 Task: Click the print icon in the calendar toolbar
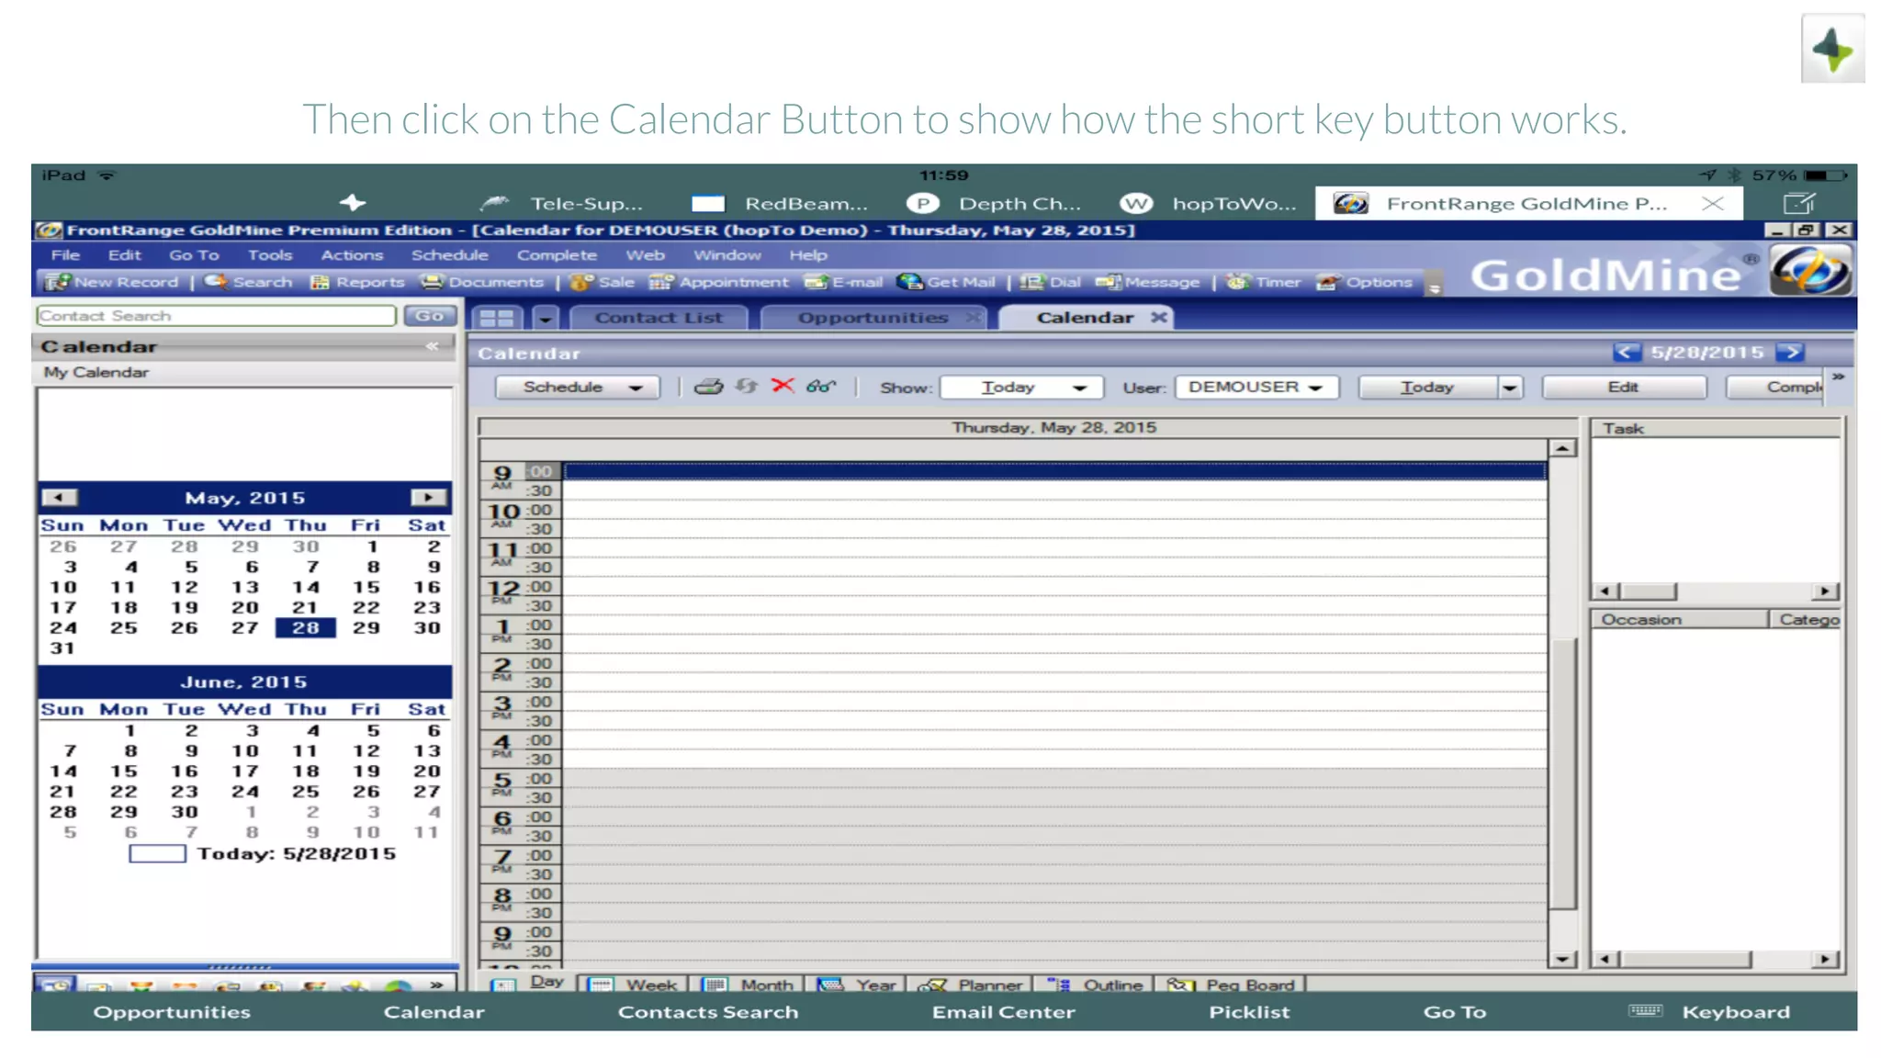[x=708, y=387]
